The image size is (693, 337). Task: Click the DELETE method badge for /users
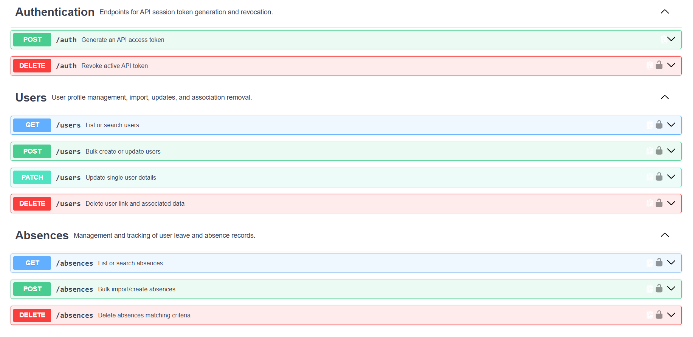point(32,203)
